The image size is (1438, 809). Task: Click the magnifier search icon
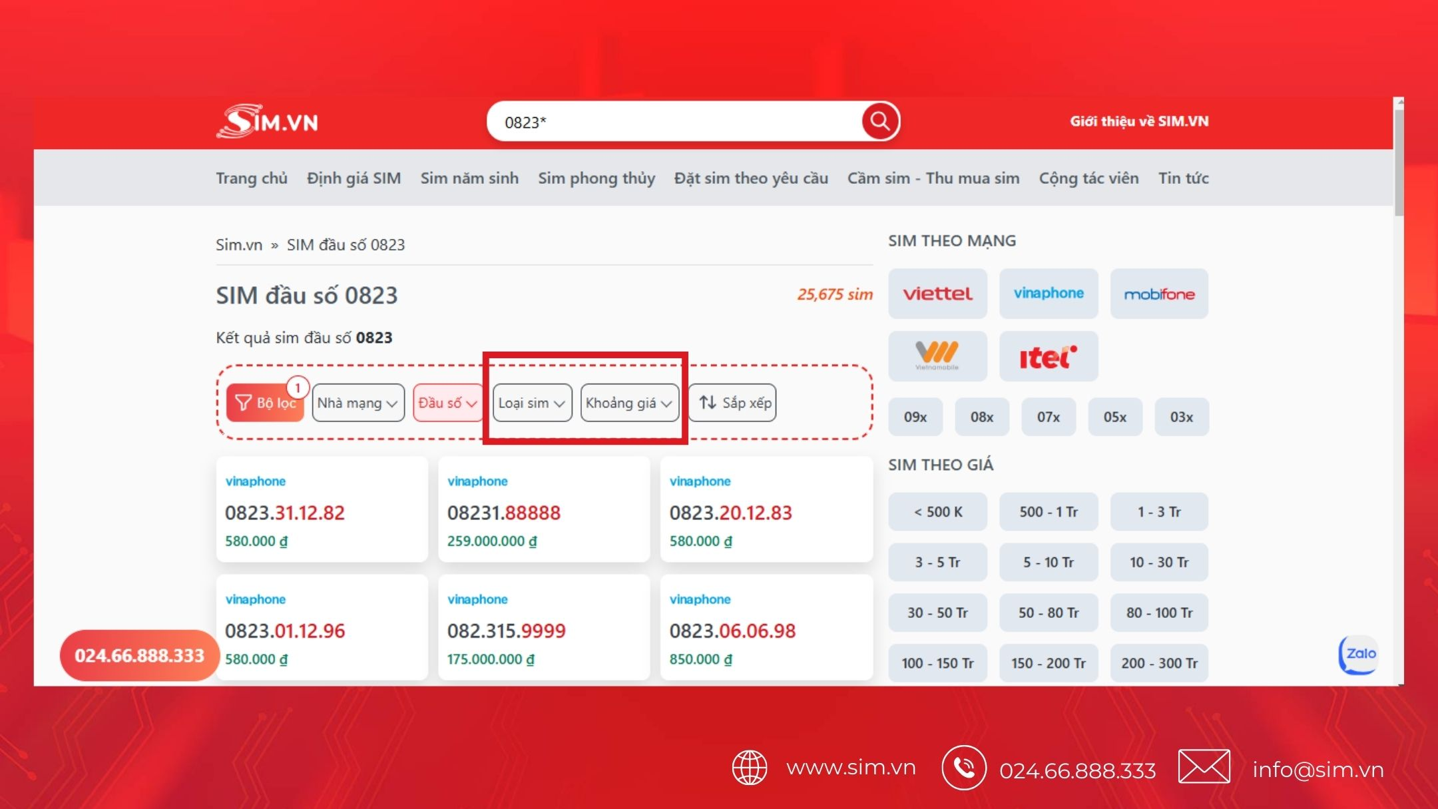tap(879, 121)
